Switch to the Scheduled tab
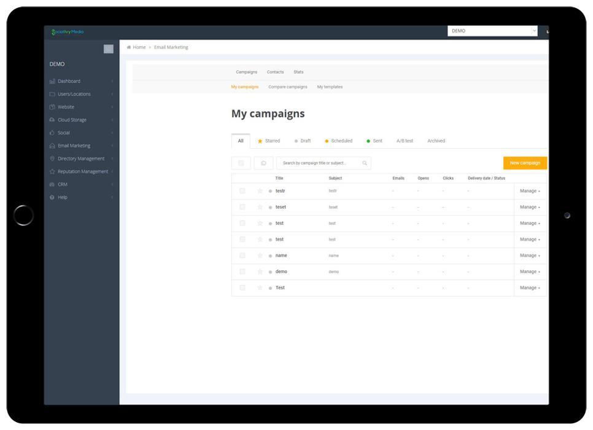The width and height of the screenshot is (593, 430). coord(338,141)
